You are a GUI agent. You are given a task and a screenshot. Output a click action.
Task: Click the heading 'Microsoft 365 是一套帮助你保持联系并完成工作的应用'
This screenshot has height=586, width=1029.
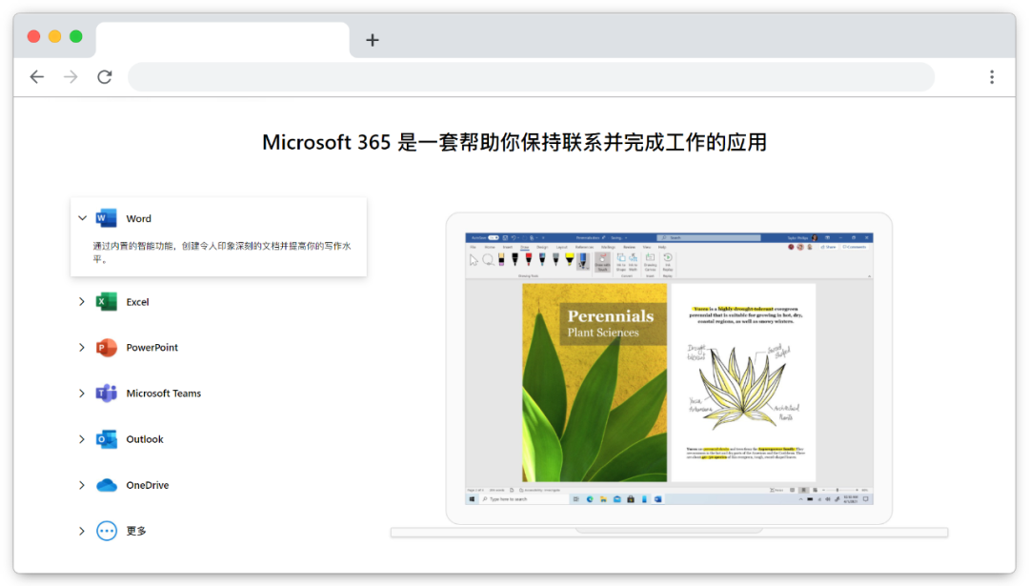coord(514,142)
